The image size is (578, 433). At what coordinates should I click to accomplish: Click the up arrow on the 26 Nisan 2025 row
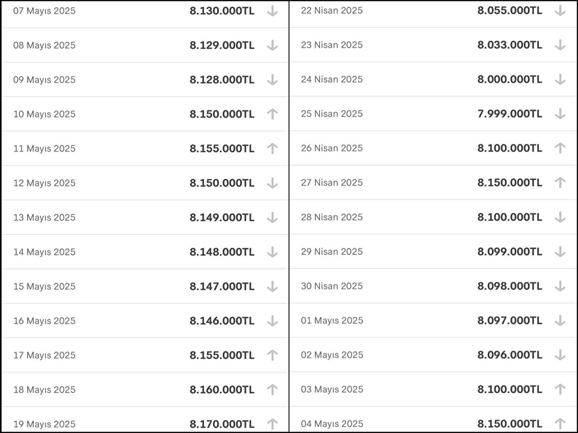560,148
